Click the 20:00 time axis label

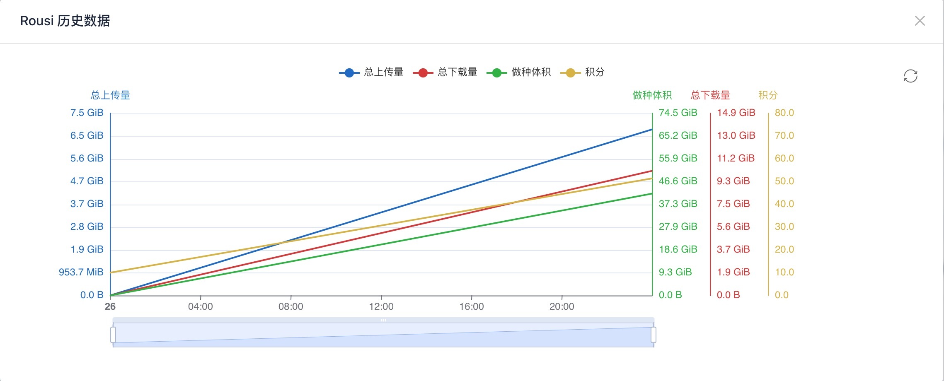point(562,306)
